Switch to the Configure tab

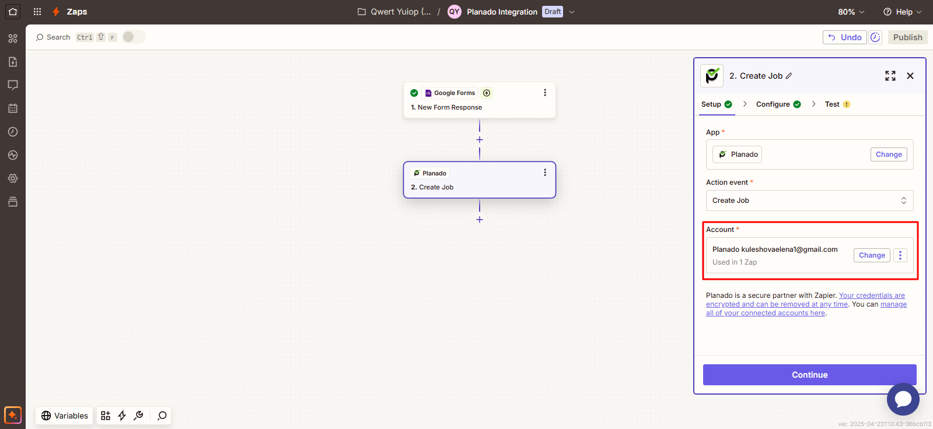[778, 104]
